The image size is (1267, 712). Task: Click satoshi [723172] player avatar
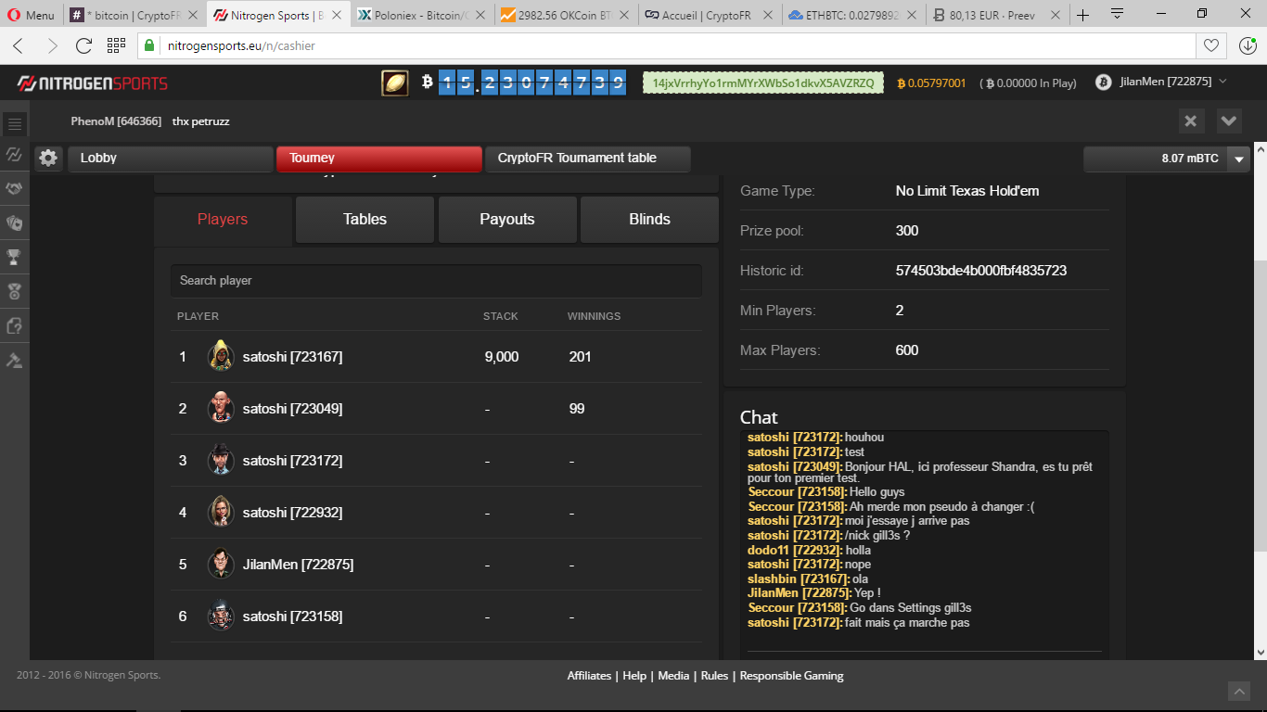(x=221, y=460)
